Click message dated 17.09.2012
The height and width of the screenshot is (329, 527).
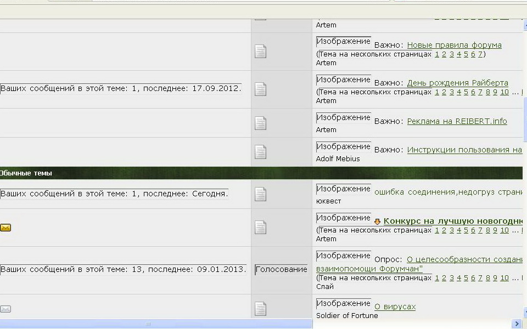click(x=121, y=89)
